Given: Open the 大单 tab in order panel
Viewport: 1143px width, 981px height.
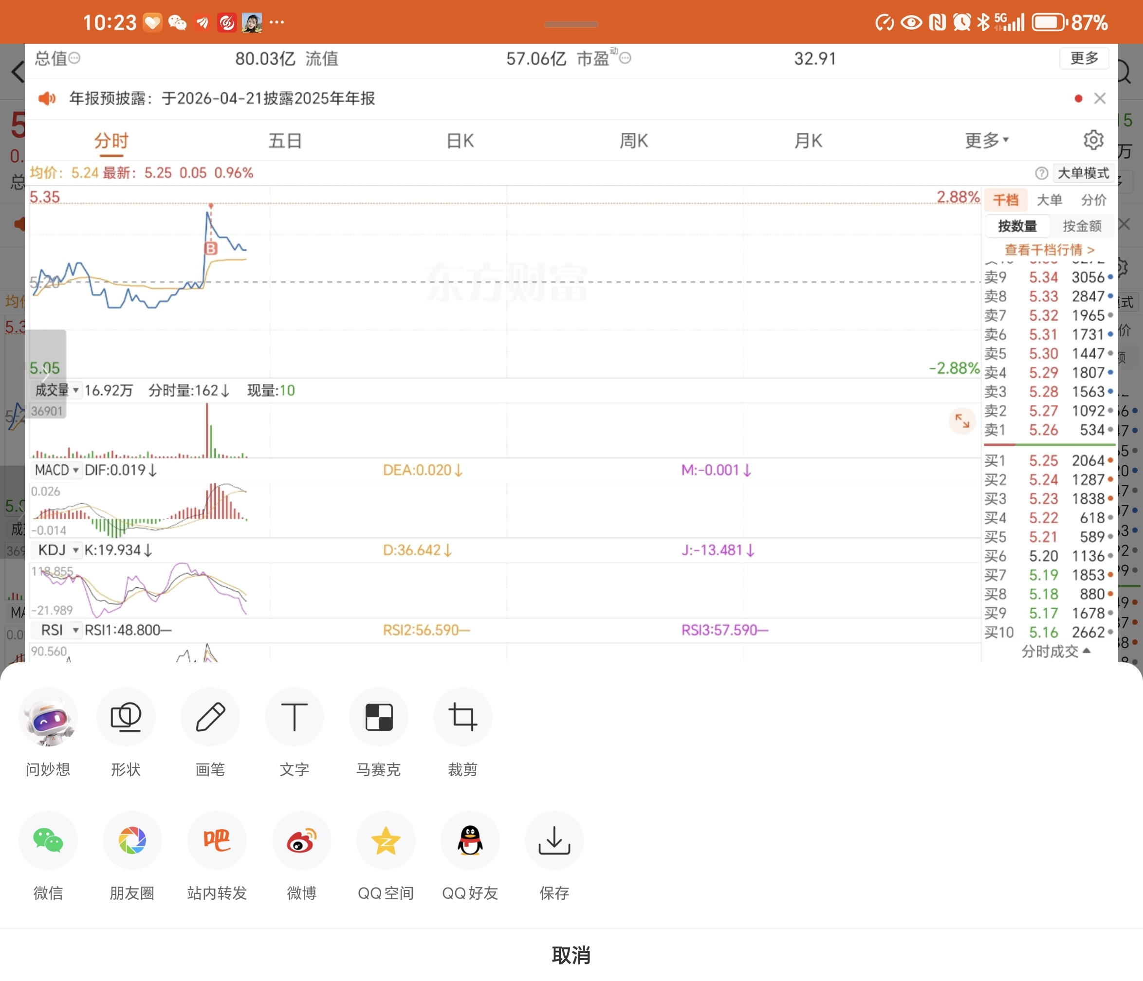Looking at the screenshot, I should (x=1049, y=200).
